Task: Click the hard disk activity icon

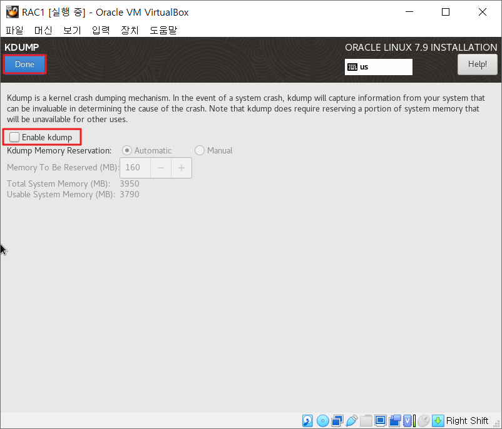Action: pos(307,420)
